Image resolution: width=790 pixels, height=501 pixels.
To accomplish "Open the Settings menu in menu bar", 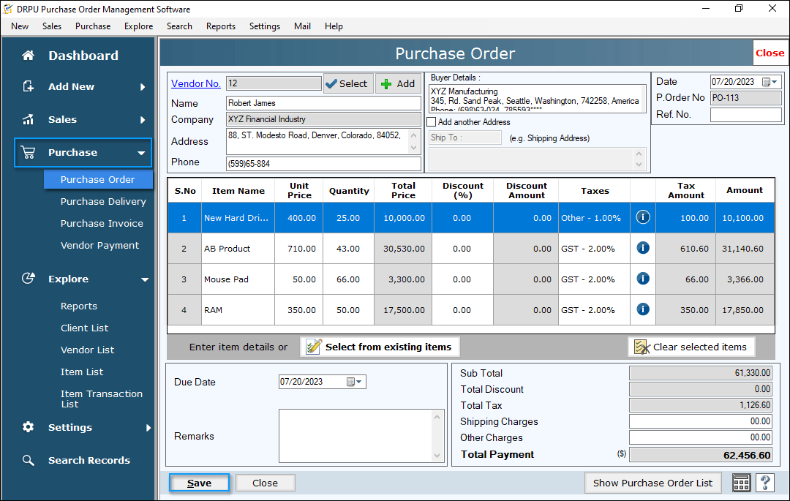I will 265,26.
